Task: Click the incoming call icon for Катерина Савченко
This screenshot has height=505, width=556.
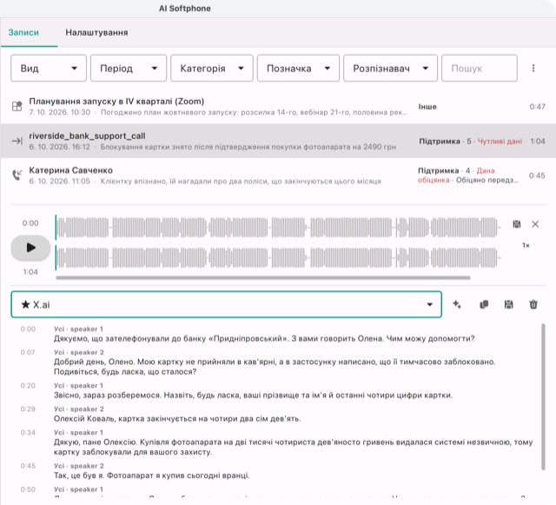Action: (17, 175)
